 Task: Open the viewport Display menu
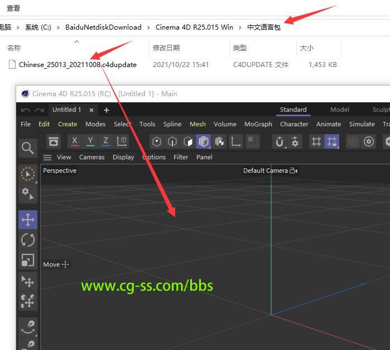123,157
